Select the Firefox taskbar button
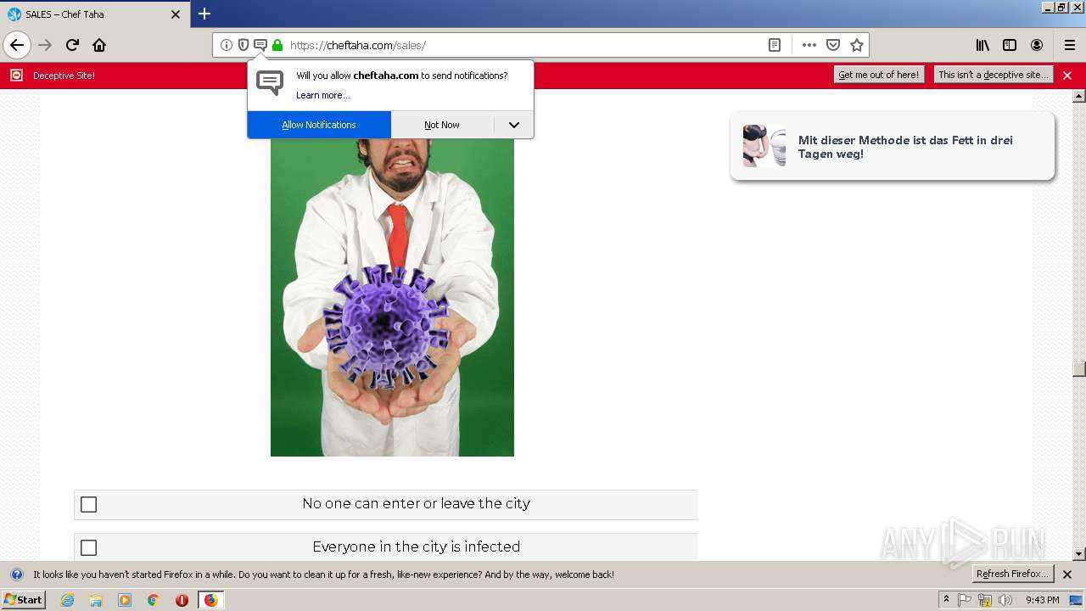 click(x=210, y=600)
